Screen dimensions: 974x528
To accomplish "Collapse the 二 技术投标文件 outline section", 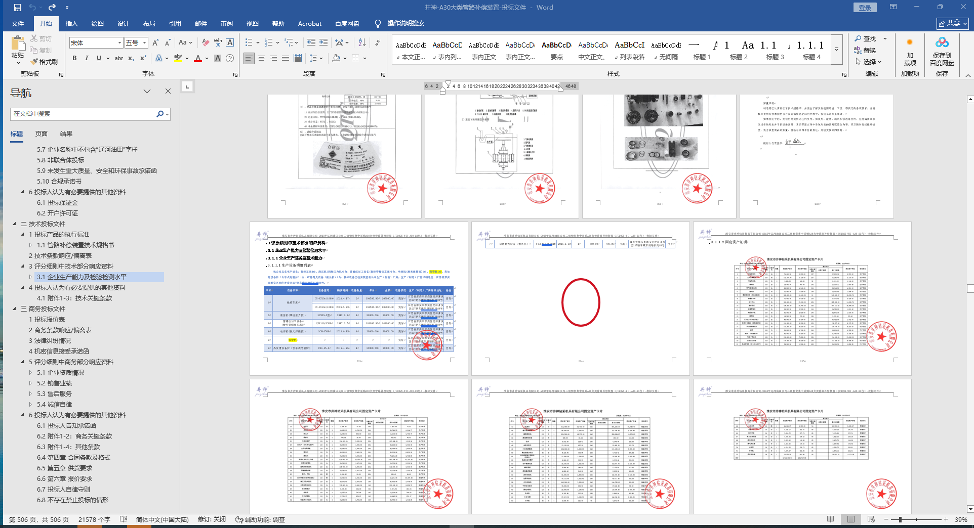I will (x=15, y=224).
